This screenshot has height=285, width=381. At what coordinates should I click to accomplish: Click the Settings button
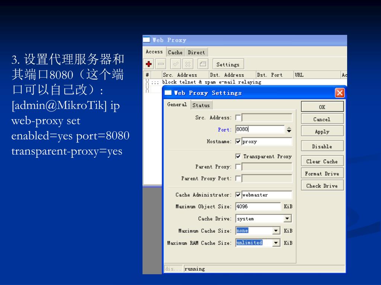pos(228,65)
